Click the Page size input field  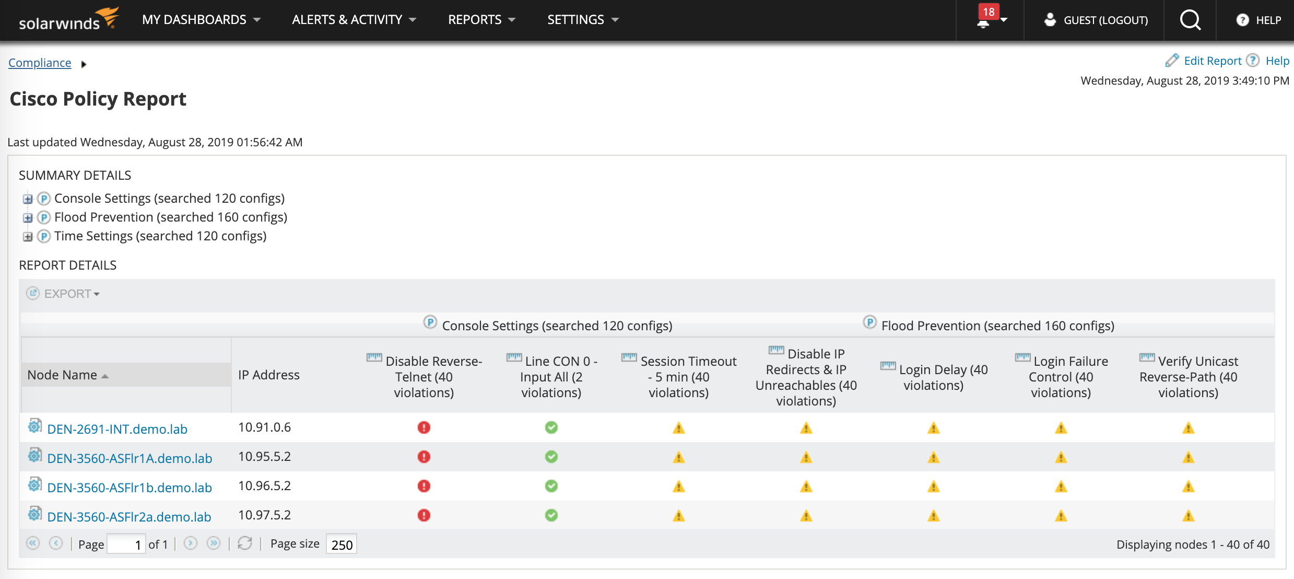[x=341, y=545]
